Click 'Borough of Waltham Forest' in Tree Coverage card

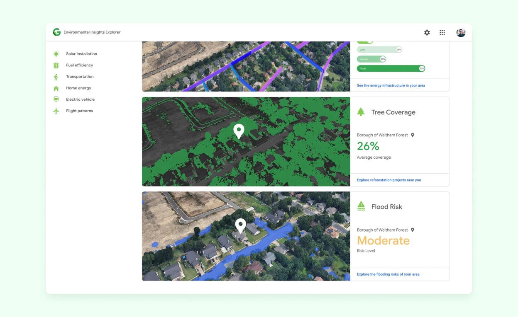click(382, 135)
